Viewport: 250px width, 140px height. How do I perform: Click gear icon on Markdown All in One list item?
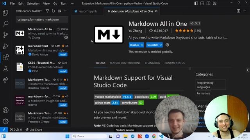[x=66, y=37]
